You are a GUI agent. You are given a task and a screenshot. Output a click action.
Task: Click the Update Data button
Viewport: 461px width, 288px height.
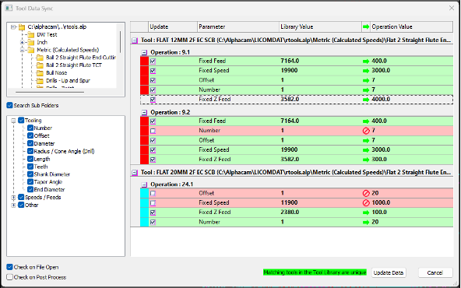[x=389, y=272]
